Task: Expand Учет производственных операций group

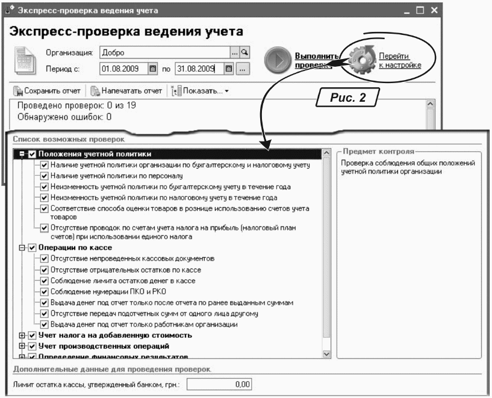Action: pos(22,346)
